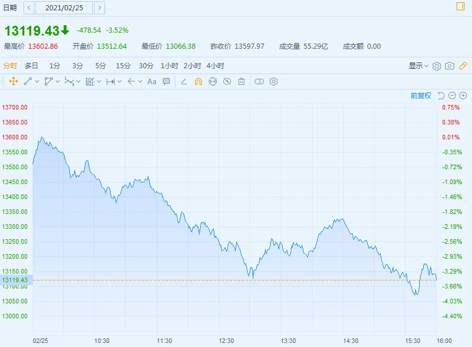This screenshot has width=472, height=347.
Task: Click the 前复权 adjustment link
Action: click(x=421, y=96)
